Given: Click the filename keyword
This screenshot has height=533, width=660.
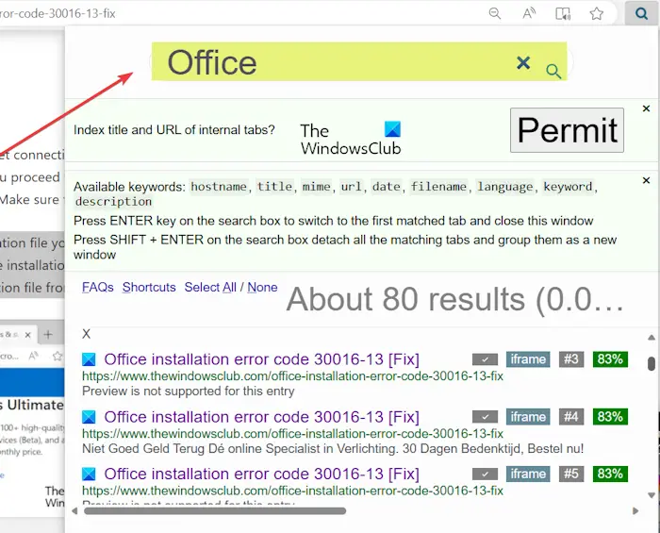Looking at the screenshot, I should 438,187.
